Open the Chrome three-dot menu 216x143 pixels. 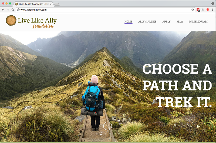tap(212, 10)
